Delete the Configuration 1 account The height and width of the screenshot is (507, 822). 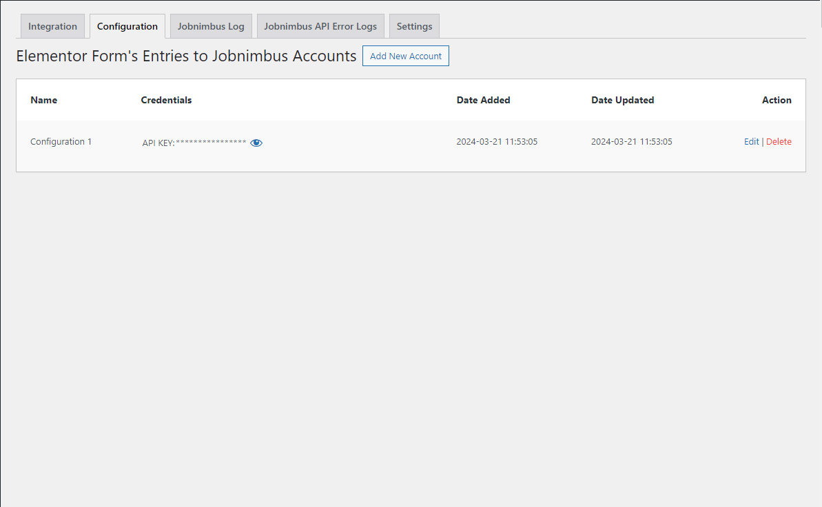779,142
